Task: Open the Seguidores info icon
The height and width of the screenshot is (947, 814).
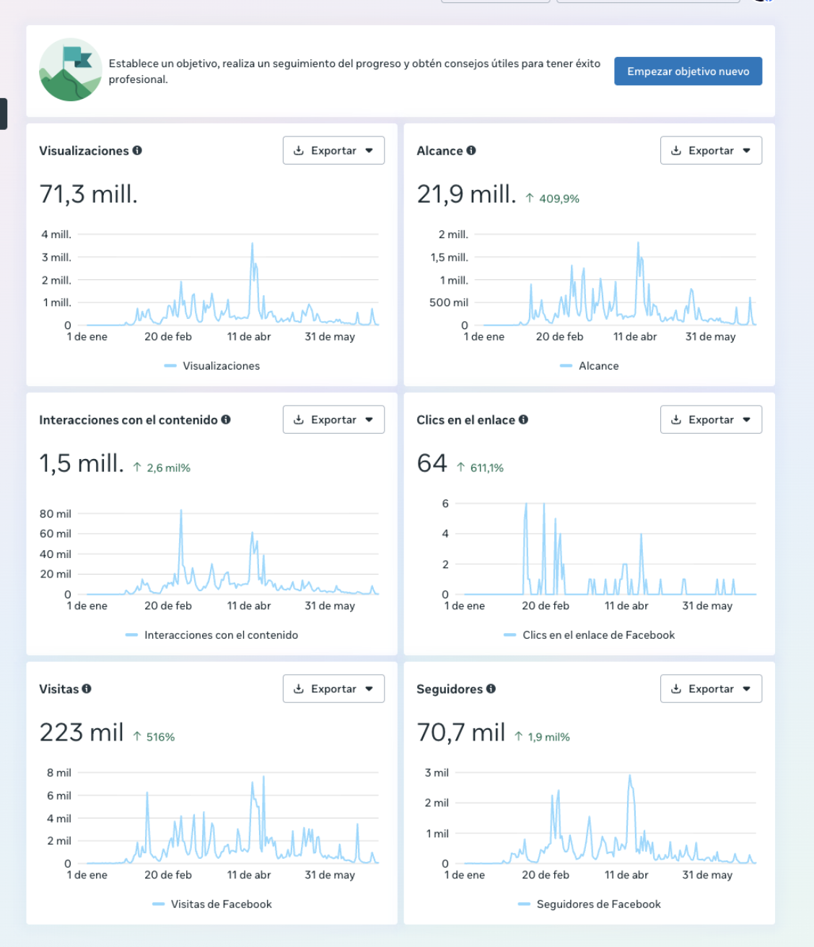Action: tap(491, 689)
